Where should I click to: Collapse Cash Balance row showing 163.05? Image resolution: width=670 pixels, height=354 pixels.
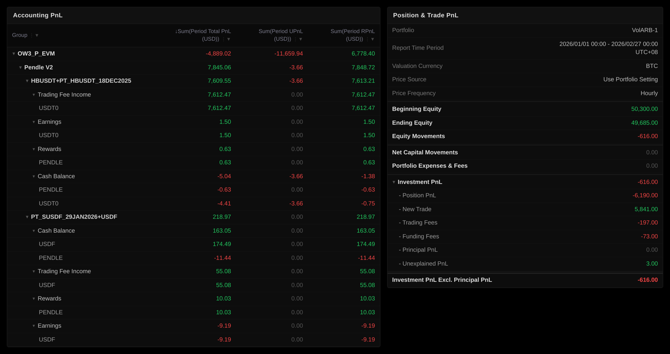tap(34, 231)
